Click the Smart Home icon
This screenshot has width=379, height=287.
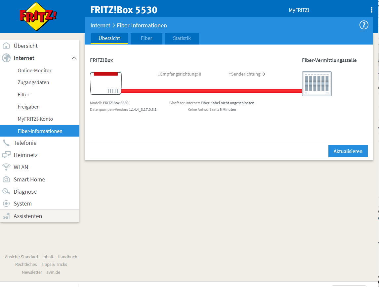point(6,179)
